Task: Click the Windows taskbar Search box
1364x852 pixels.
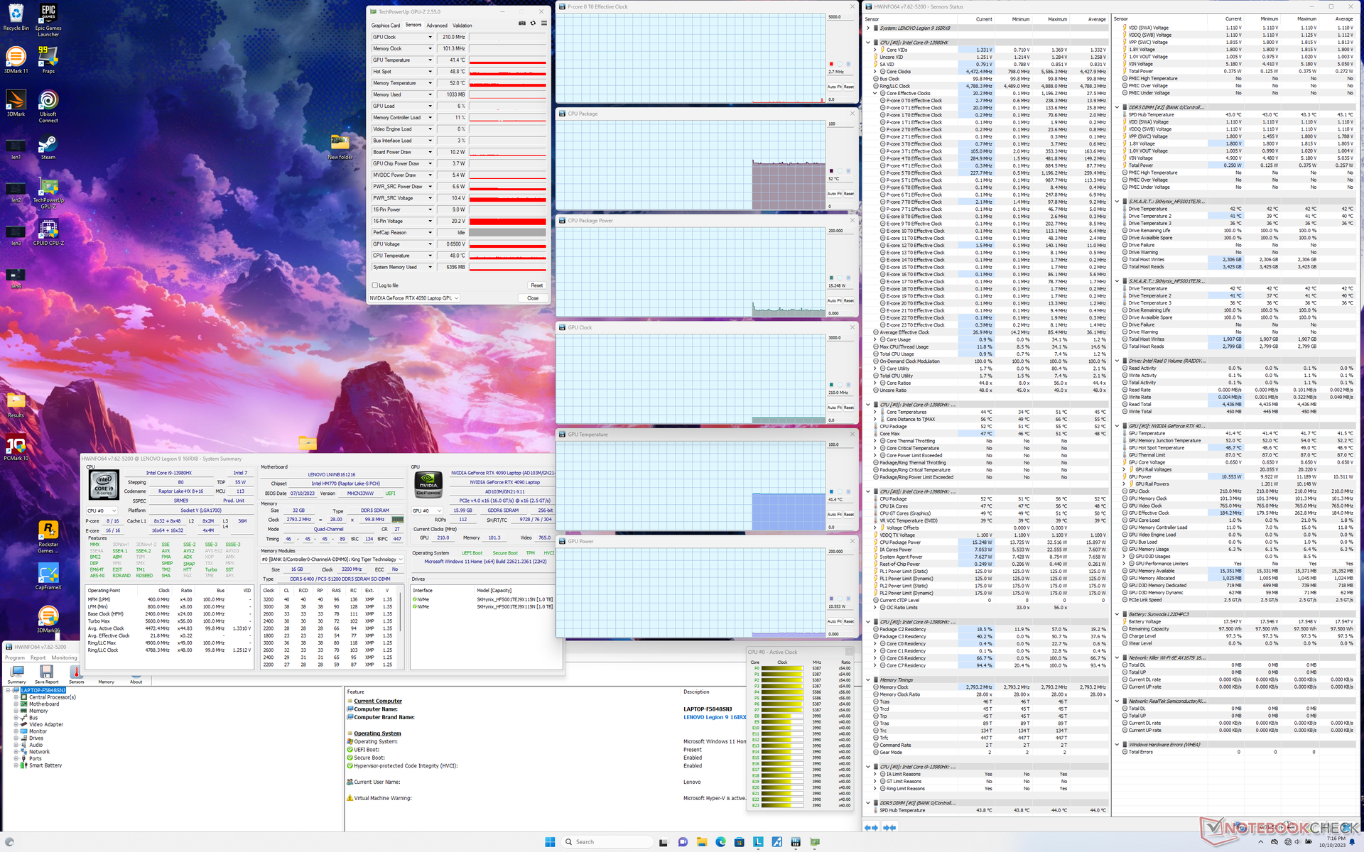Action: (607, 842)
